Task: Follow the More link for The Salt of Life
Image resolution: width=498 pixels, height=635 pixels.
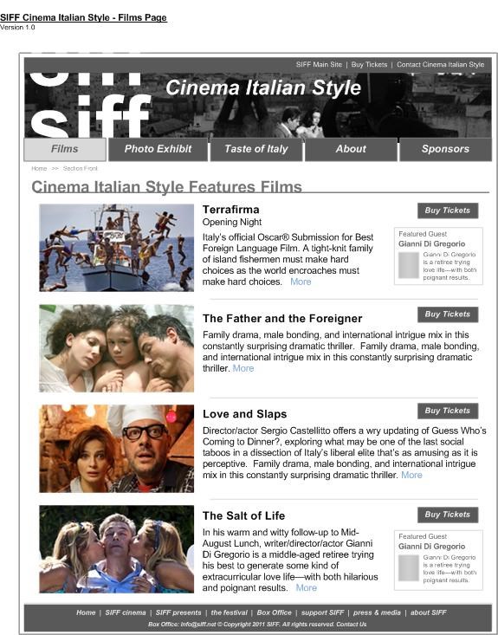Action: point(306,587)
